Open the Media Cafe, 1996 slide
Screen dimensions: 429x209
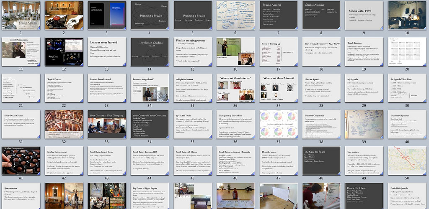coord(361,15)
